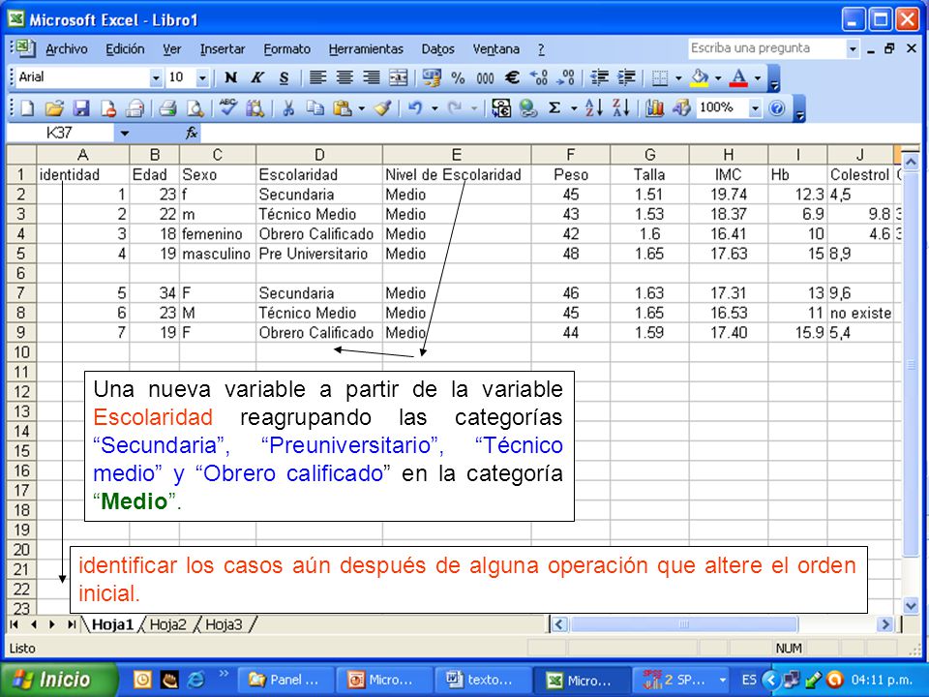This screenshot has width=929, height=697.
Task: Click the Print printer icon
Action: pyautogui.click(x=168, y=108)
